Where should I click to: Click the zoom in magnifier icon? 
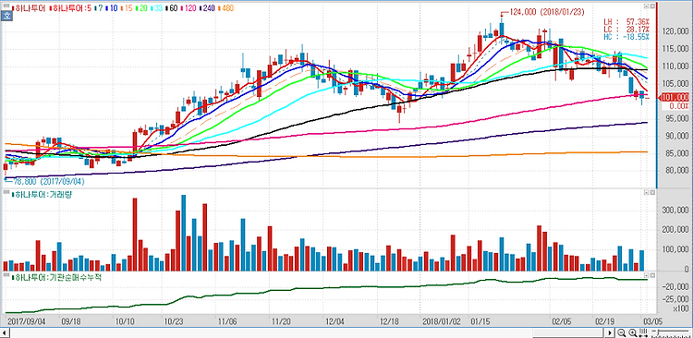pos(632,332)
